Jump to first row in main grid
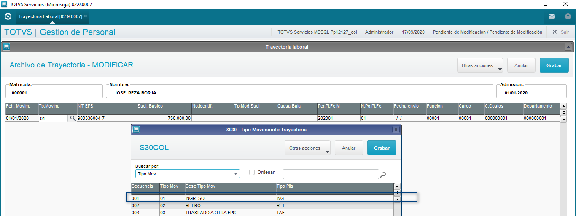Screen dimensions: 576x216 tap(564, 106)
